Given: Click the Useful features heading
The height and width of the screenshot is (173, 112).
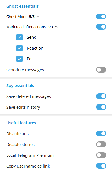Looking at the screenshot, I should pos(21,123).
